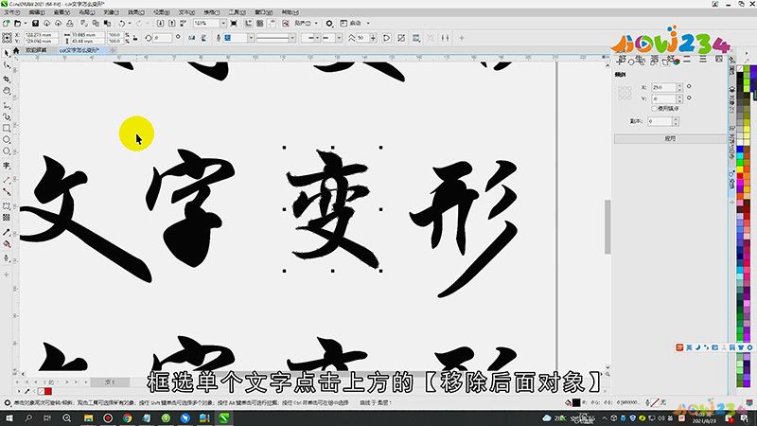Open the File menu

11,12
